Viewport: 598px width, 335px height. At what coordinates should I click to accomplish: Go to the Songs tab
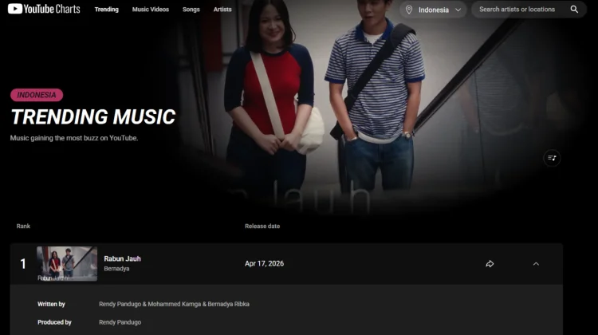coord(191,9)
